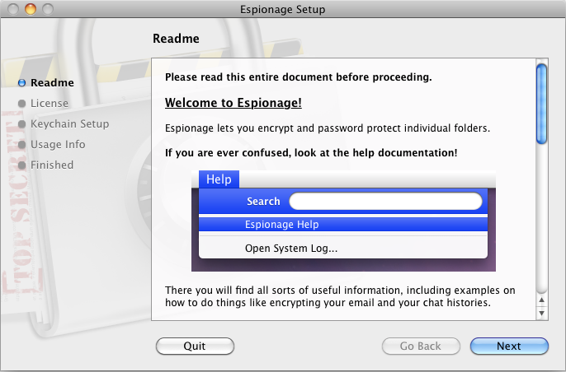Screen dimensions: 566x372
Task: Click the blue scrollbar thumb
Action: coord(541,104)
